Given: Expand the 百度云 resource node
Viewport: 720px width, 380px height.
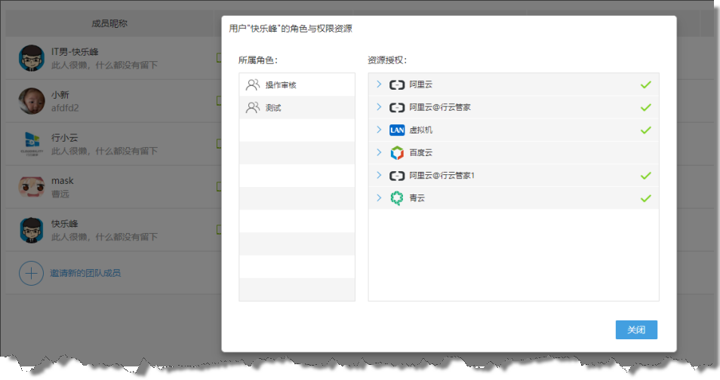Looking at the screenshot, I should coord(379,153).
